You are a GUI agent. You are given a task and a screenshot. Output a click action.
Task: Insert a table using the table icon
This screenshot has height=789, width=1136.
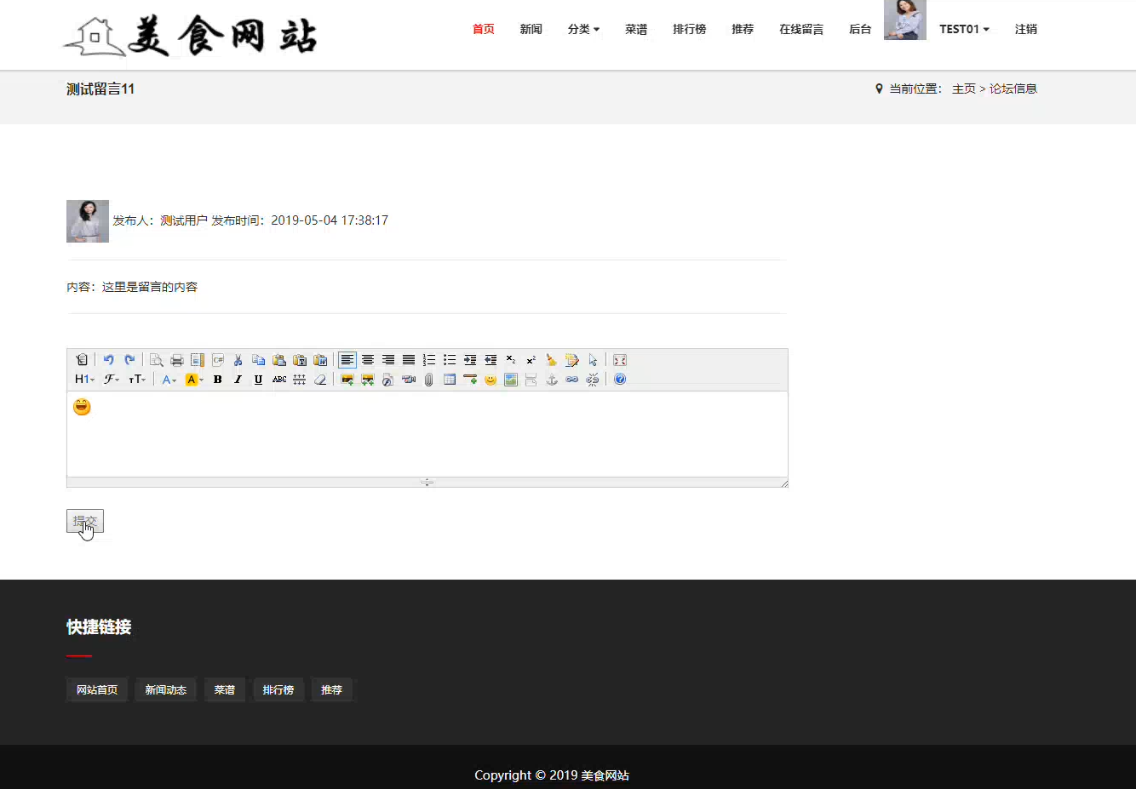(x=449, y=379)
